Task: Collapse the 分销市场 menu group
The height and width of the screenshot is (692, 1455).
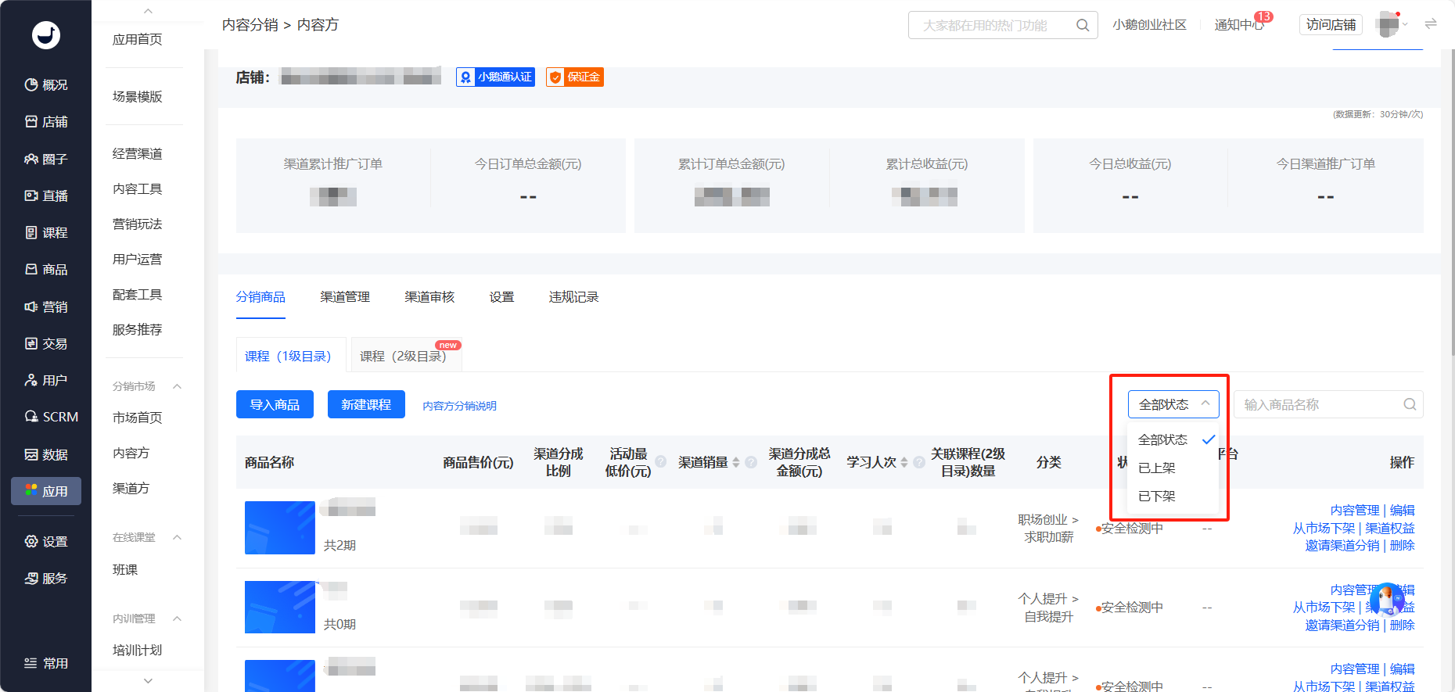Action: coord(177,386)
